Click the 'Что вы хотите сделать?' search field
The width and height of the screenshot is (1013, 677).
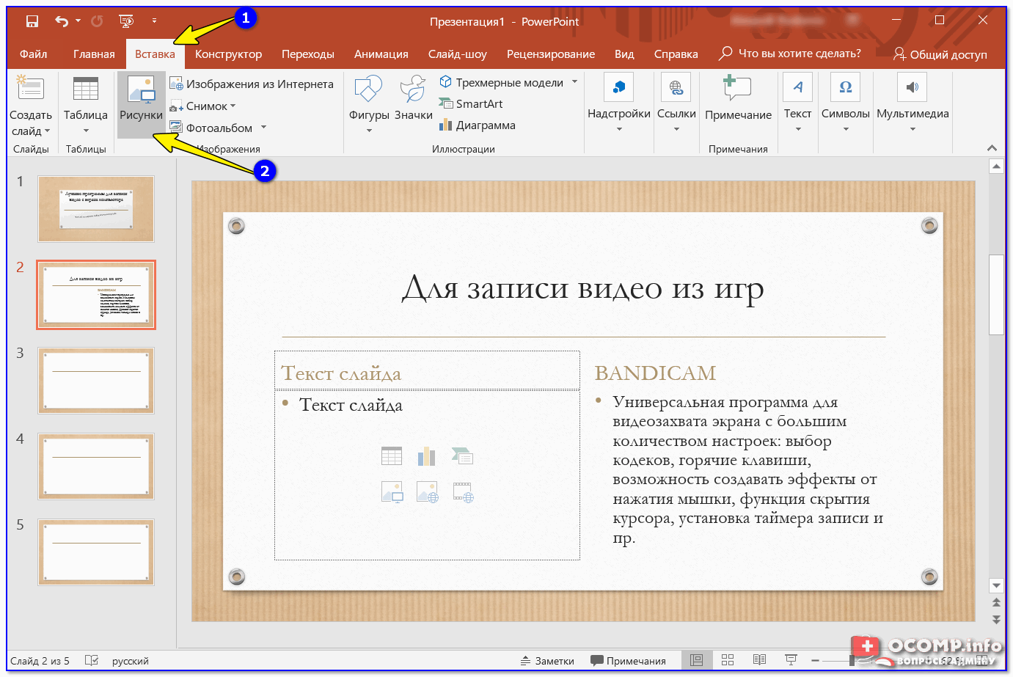point(790,54)
